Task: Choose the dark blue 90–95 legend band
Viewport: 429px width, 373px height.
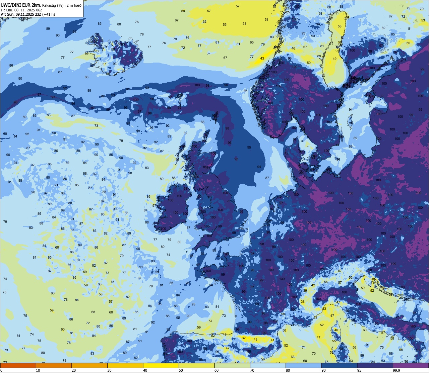Action: click(x=339, y=366)
